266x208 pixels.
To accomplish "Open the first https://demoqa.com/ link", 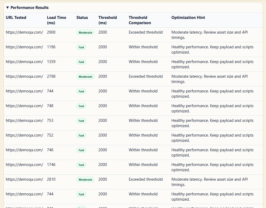I will (24, 32).
